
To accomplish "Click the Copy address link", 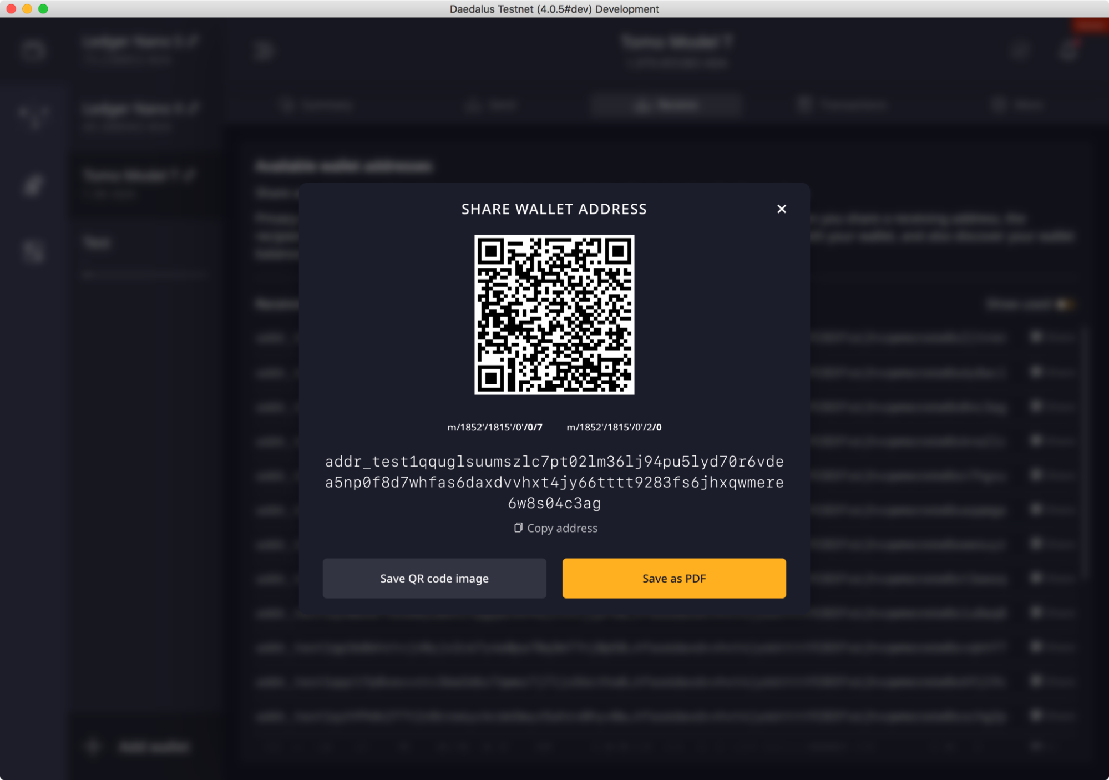I will [561, 528].
